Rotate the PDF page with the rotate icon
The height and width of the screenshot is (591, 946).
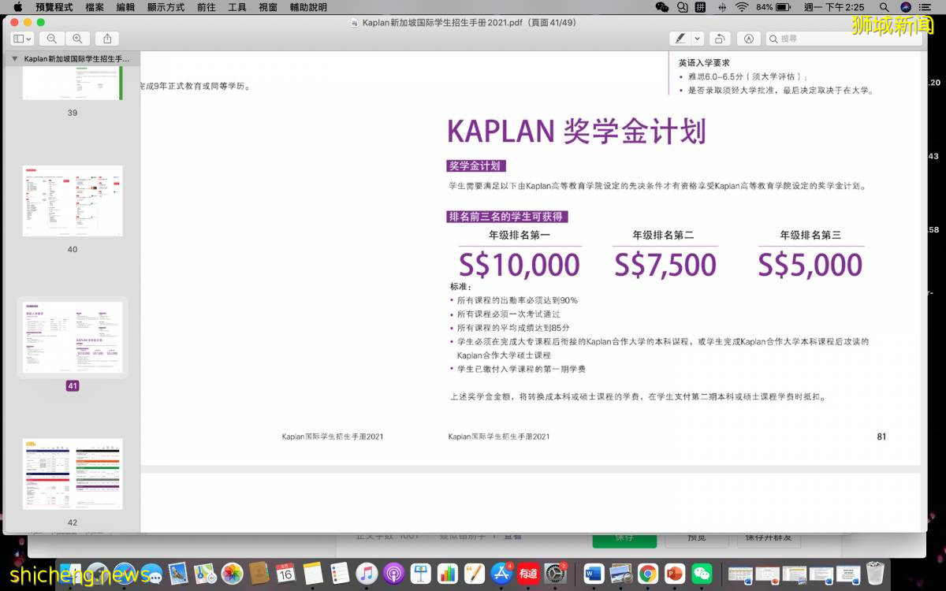point(719,38)
